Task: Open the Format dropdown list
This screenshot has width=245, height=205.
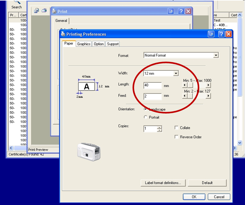Action: coord(216,55)
